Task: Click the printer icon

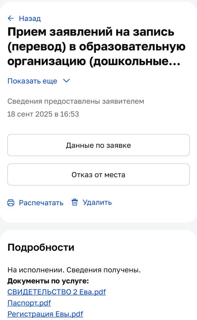Action: tap(11, 203)
